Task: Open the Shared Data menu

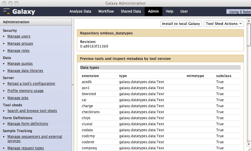Action: click(131, 11)
